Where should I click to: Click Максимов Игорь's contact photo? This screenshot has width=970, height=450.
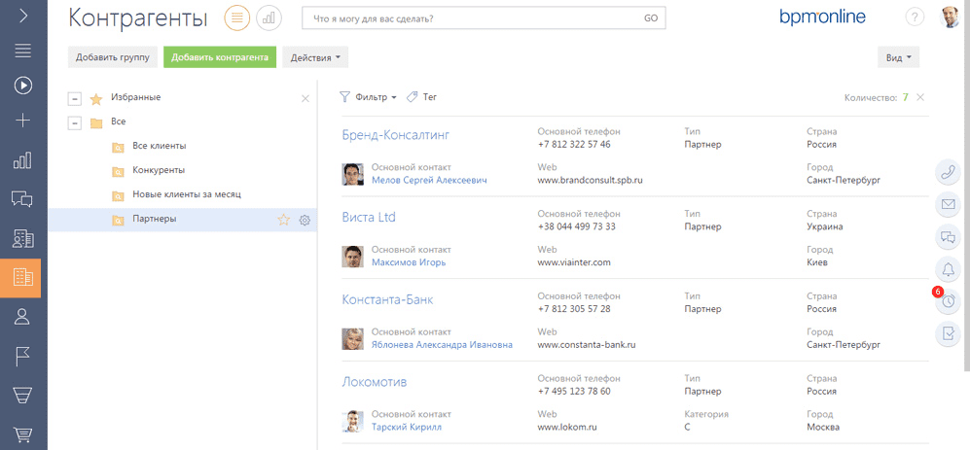click(x=352, y=257)
